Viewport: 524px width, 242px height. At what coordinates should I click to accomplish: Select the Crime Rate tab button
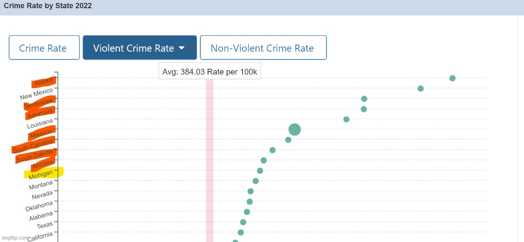coord(44,48)
